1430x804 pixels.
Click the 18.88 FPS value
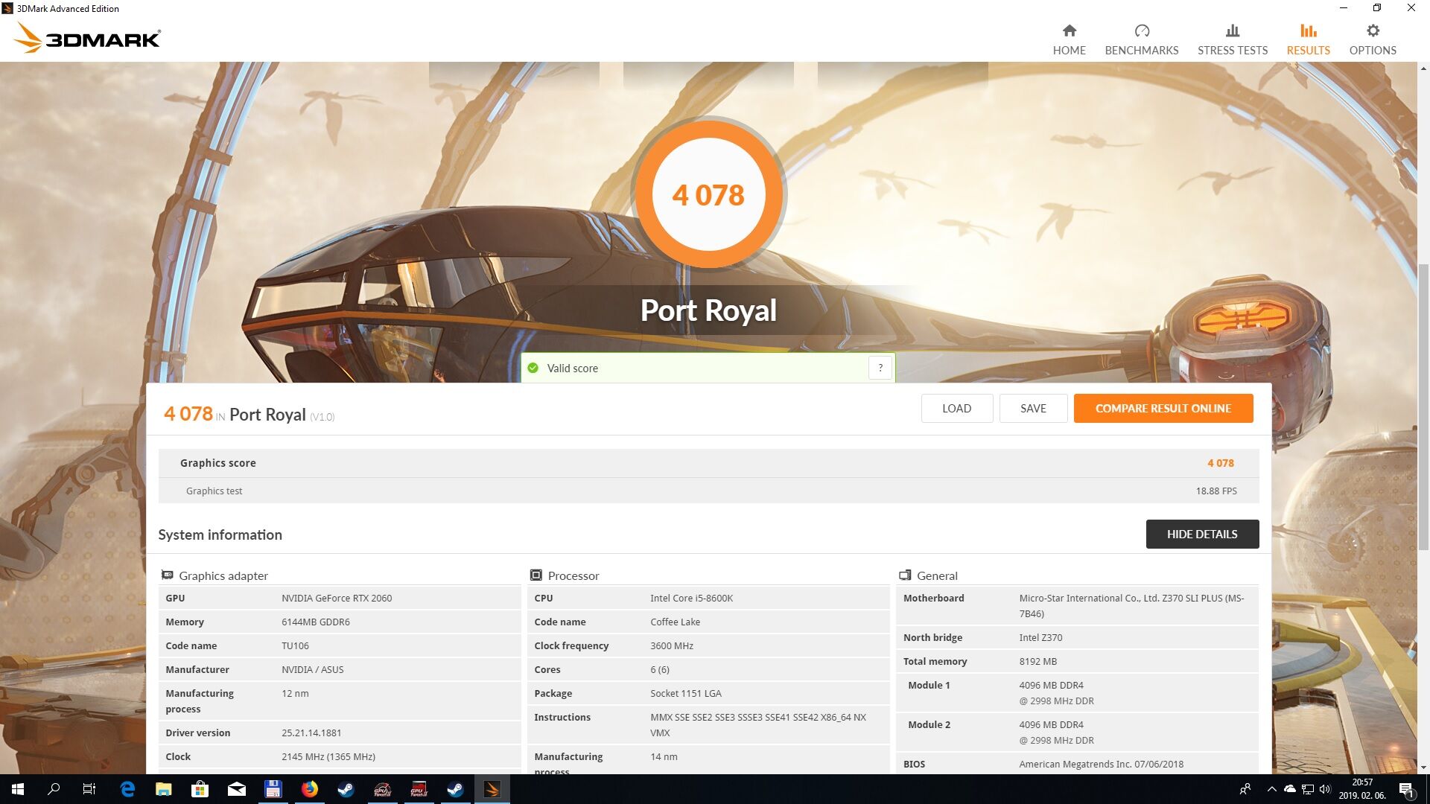(1216, 491)
